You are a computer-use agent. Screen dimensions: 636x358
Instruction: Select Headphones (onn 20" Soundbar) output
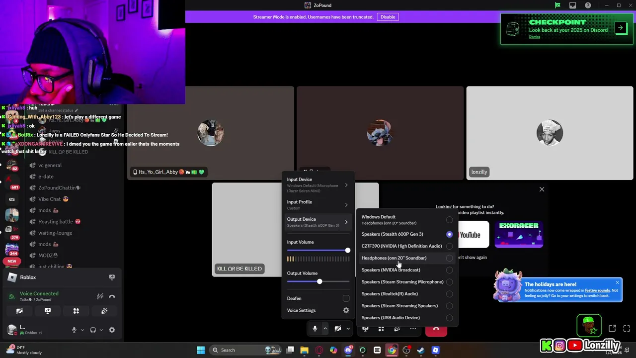[x=407, y=258]
